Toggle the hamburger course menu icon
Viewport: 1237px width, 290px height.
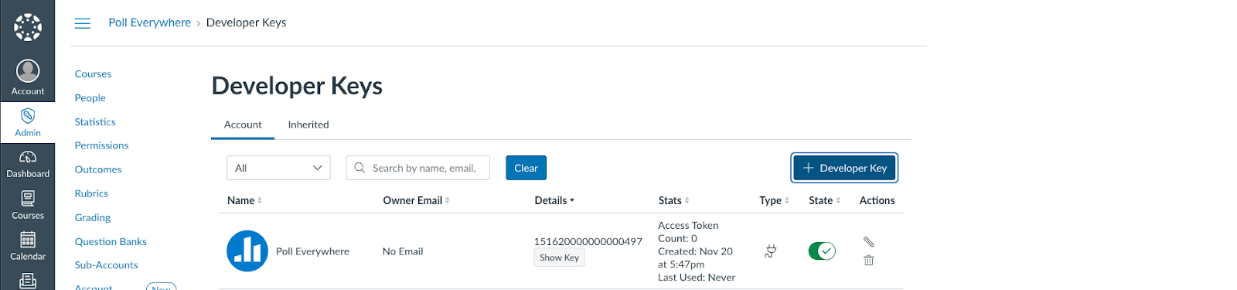pyautogui.click(x=83, y=23)
